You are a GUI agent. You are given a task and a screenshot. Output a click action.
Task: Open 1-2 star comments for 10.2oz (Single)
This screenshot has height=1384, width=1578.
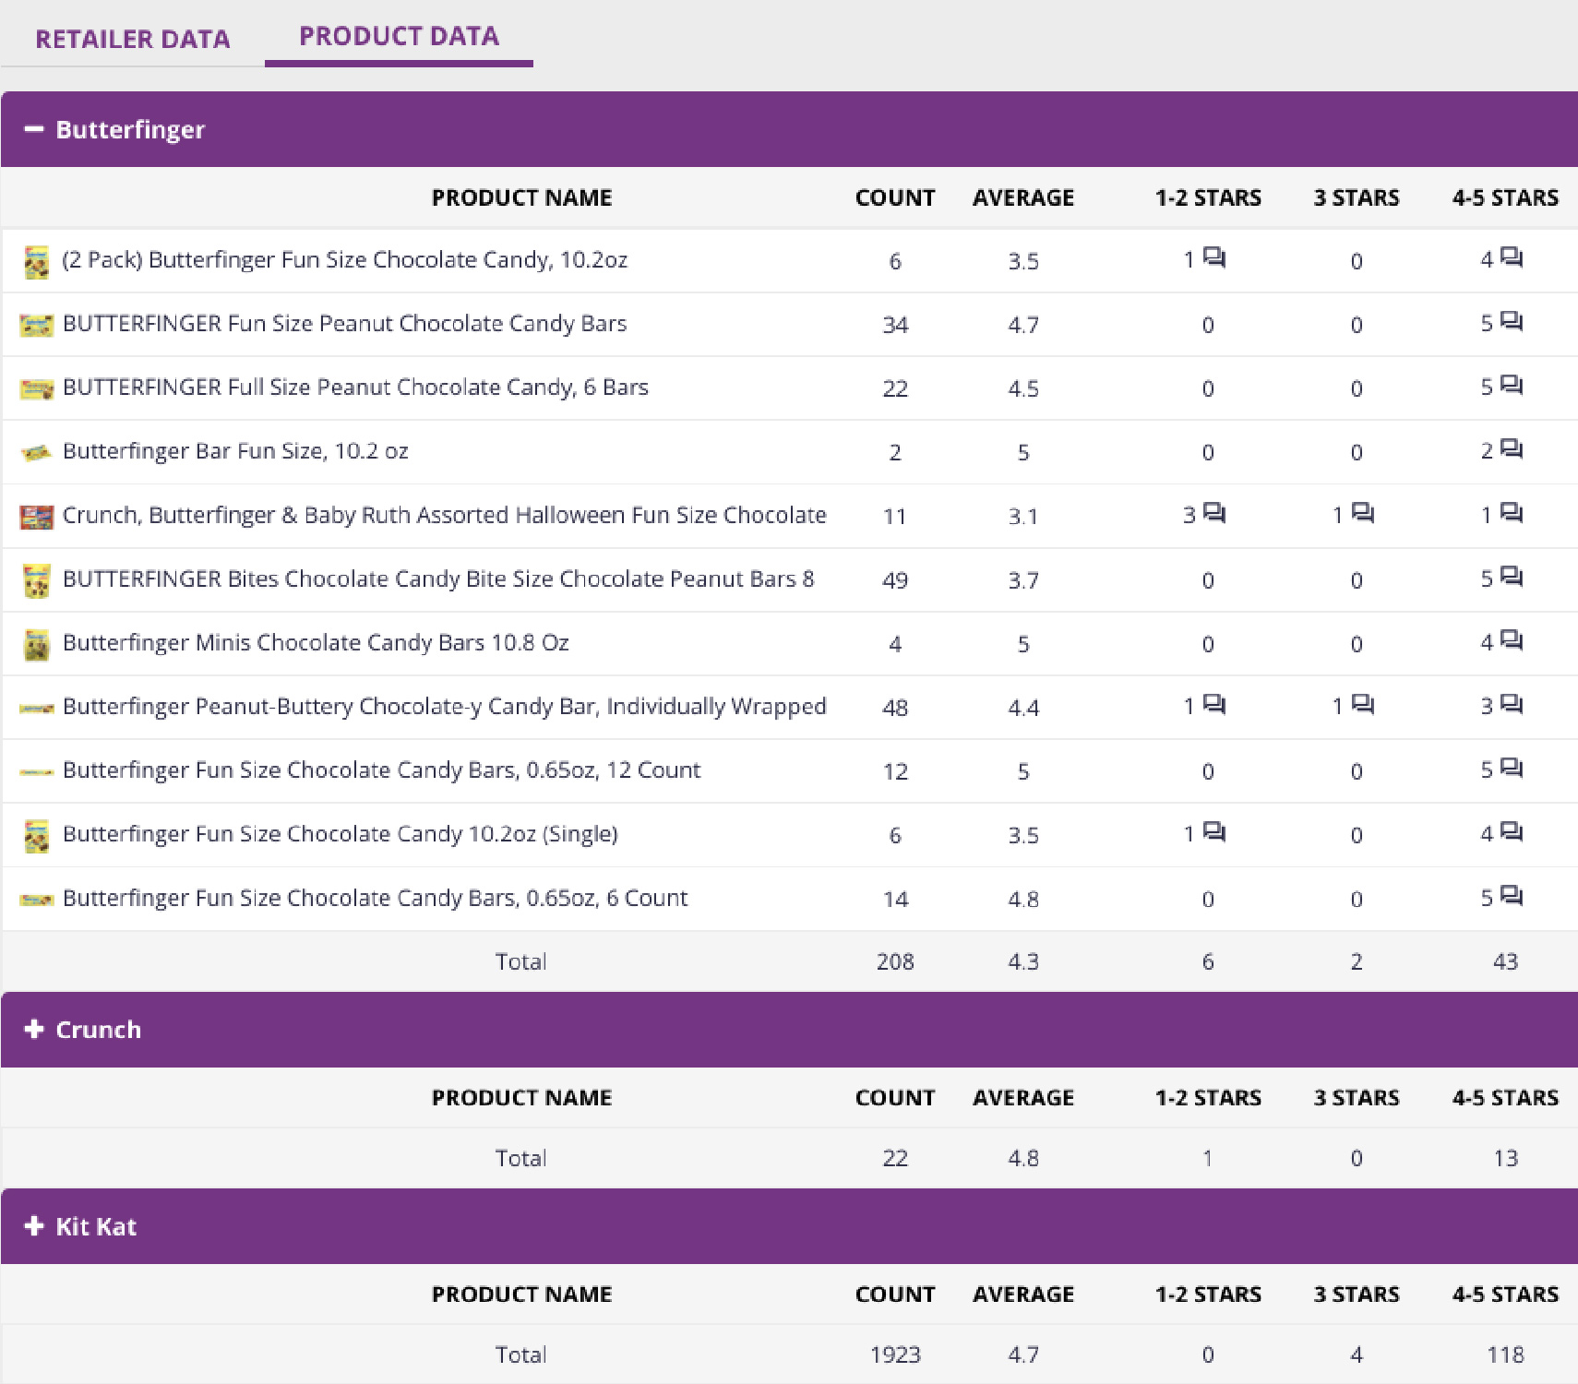tap(1214, 831)
